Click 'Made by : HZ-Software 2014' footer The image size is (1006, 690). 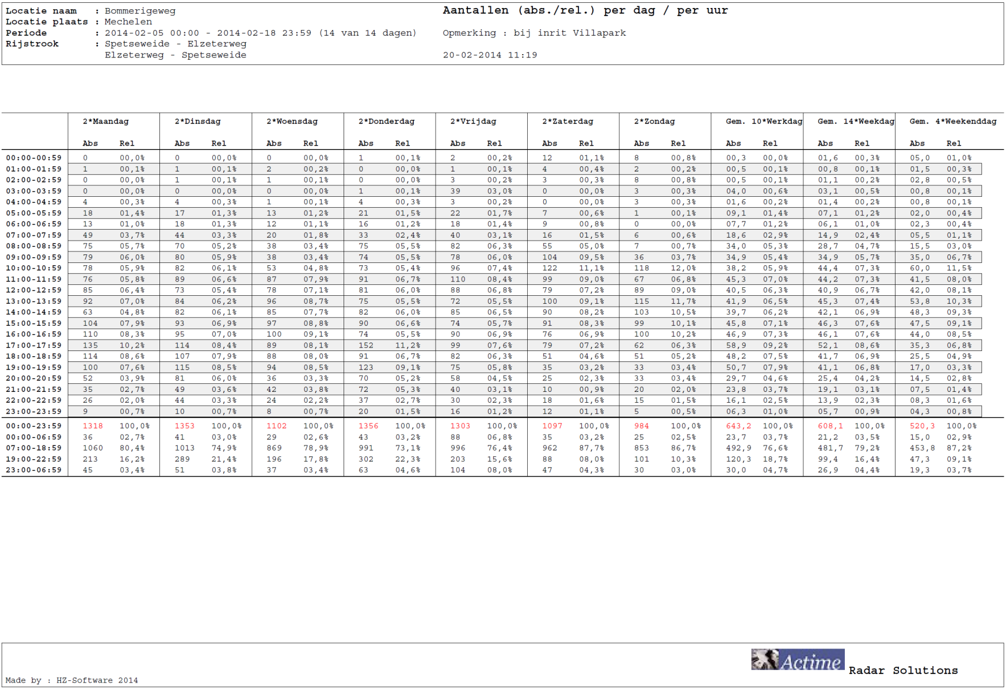pos(72,680)
